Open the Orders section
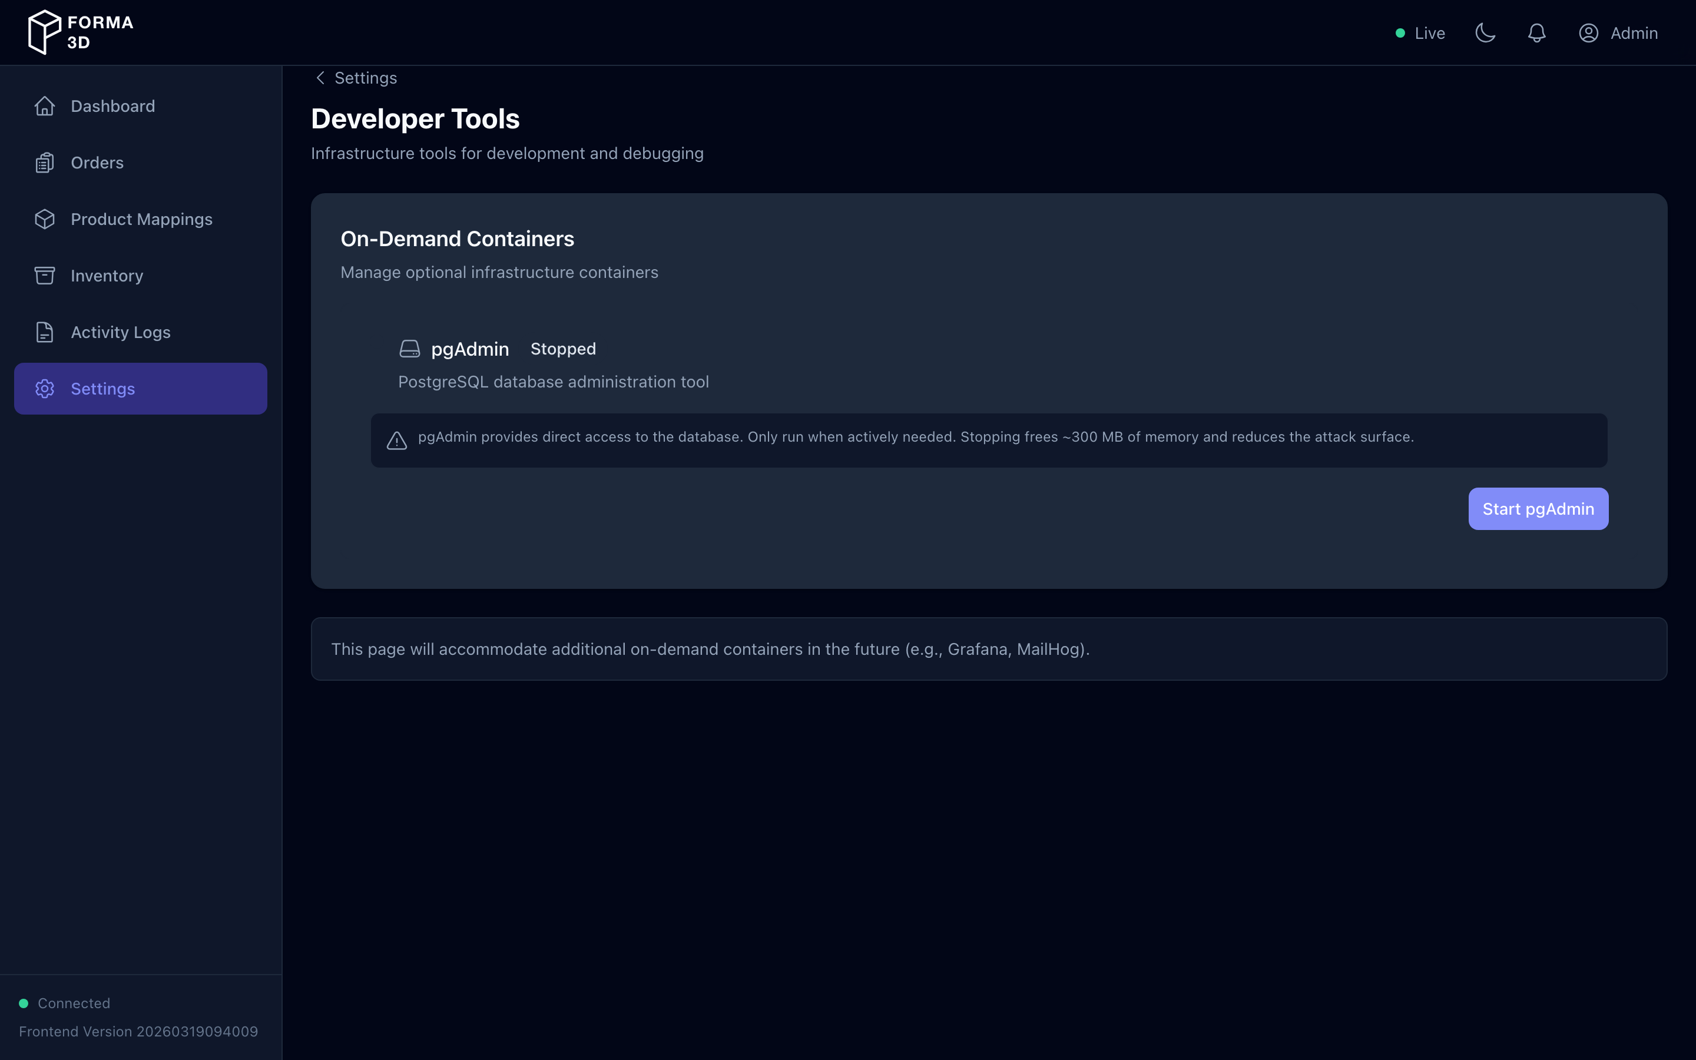The image size is (1696, 1060). (97, 162)
